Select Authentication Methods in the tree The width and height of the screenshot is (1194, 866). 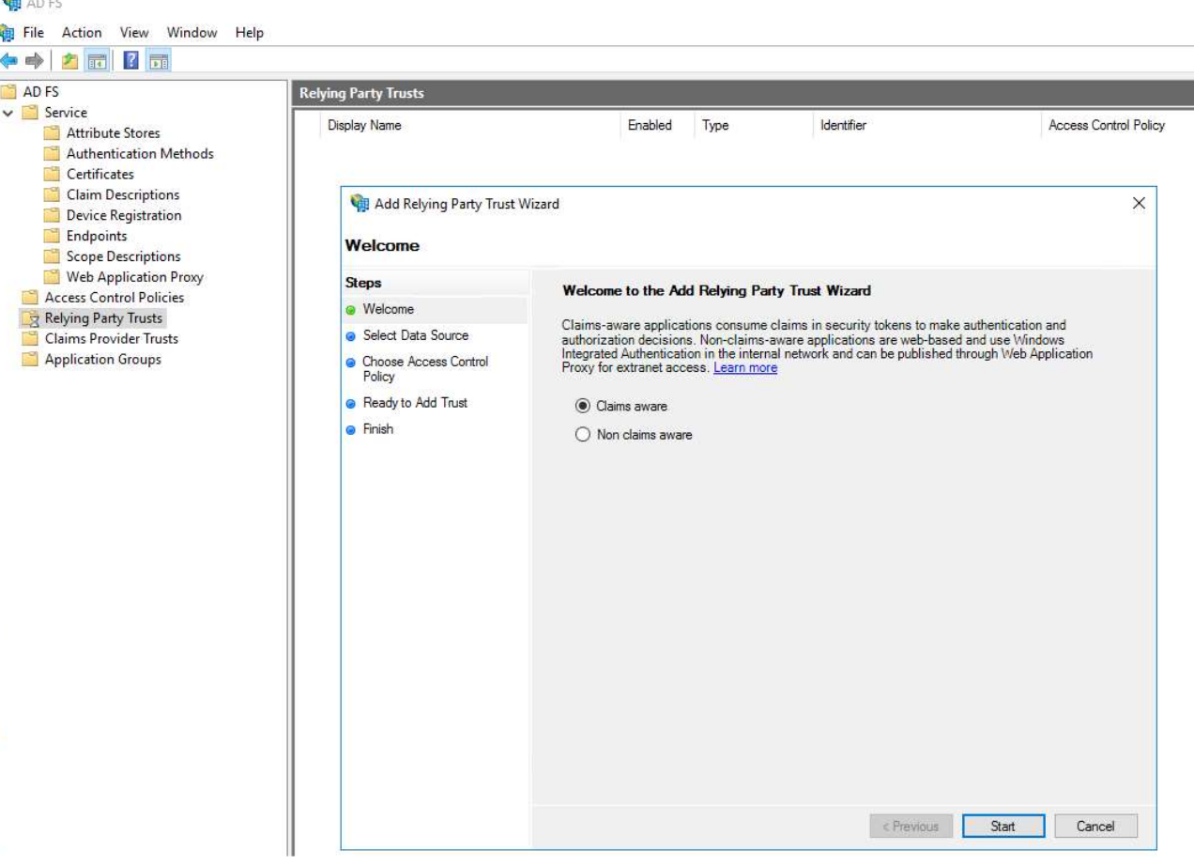(x=140, y=153)
